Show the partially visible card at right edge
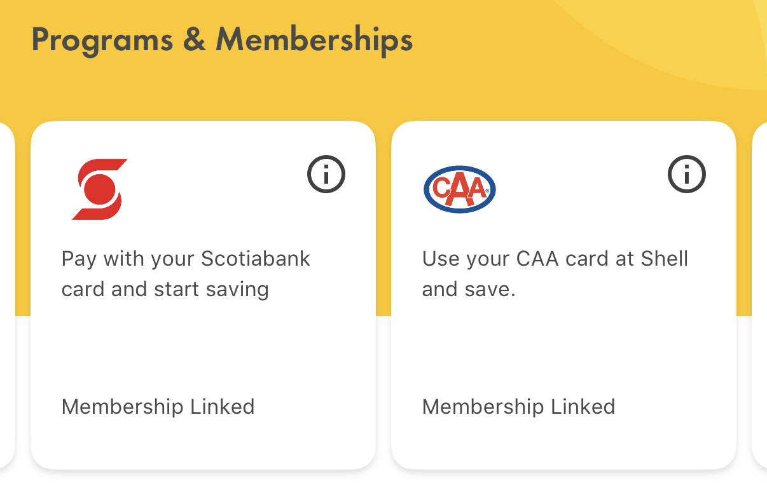This screenshot has width=767, height=504. pyautogui.click(x=759, y=295)
